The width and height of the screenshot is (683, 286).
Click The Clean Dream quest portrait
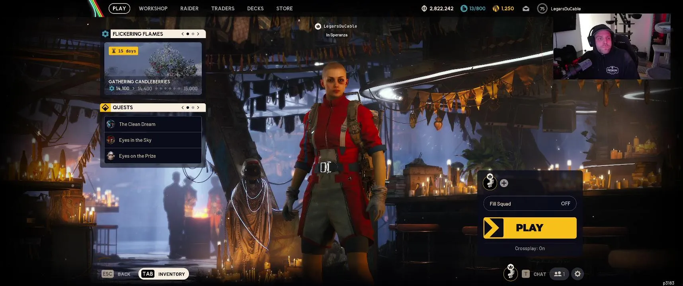[x=111, y=124]
